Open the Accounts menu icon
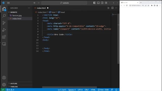Viewport: 162px width, 91px height. (4, 78)
